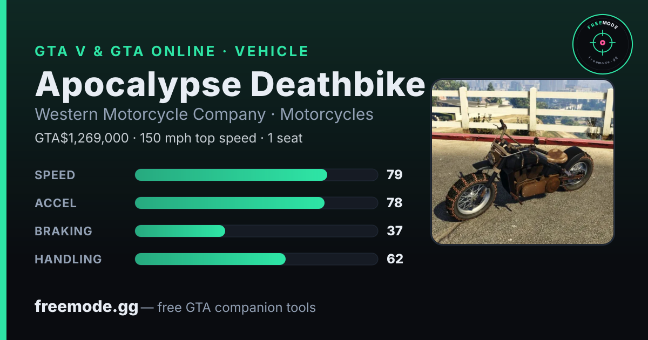Click the 150 mph top speed text

pyautogui.click(x=198, y=138)
